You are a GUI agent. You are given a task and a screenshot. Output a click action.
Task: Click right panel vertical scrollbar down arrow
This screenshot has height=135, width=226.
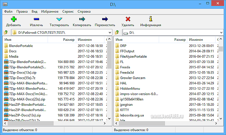pos(221,119)
